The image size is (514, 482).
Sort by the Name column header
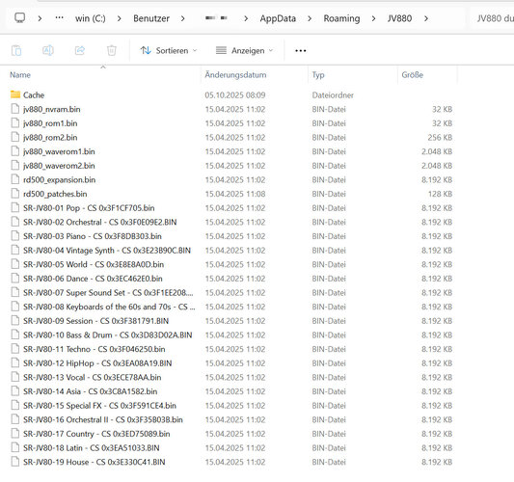(x=20, y=74)
